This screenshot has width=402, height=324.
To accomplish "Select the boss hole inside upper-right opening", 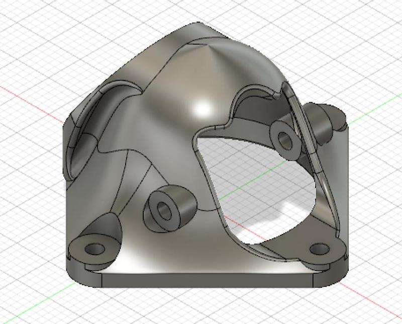I will click(x=285, y=140).
